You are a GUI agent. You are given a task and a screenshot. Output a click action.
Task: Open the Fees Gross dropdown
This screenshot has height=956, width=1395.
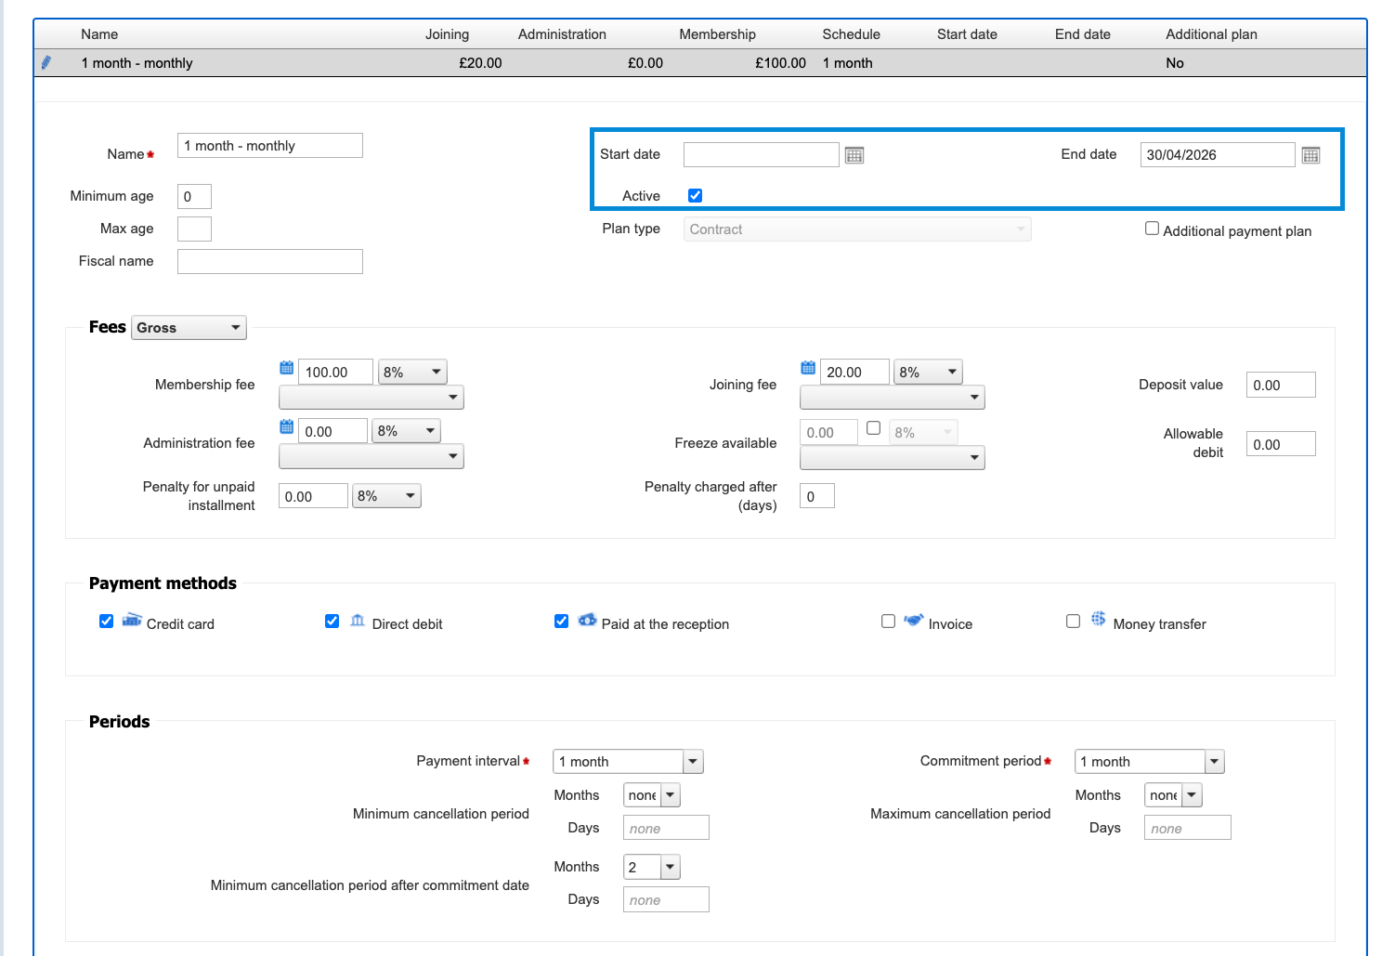pyautogui.click(x=189, y=328)
